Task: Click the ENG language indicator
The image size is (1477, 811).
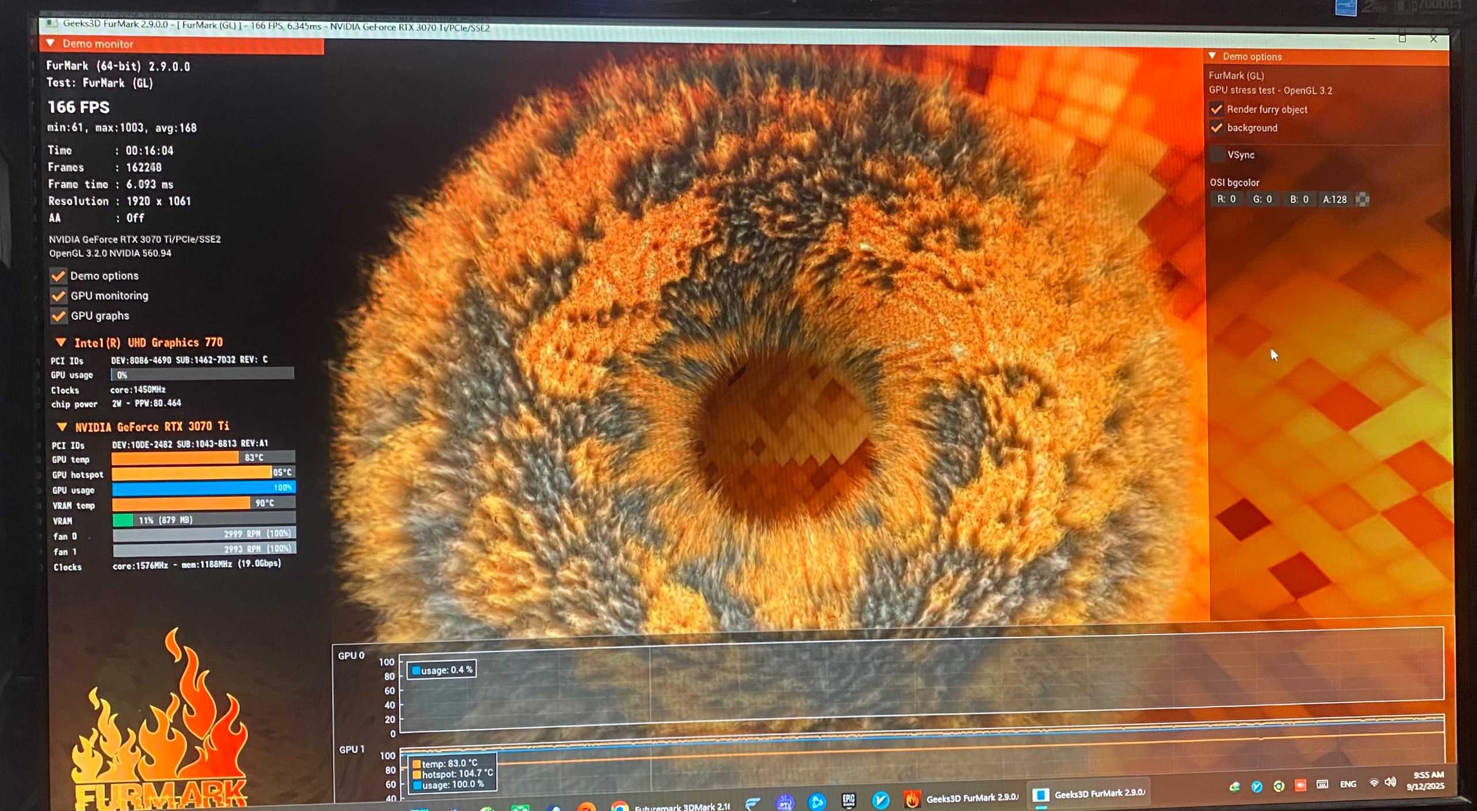Action: click(x=1348, y=784)
